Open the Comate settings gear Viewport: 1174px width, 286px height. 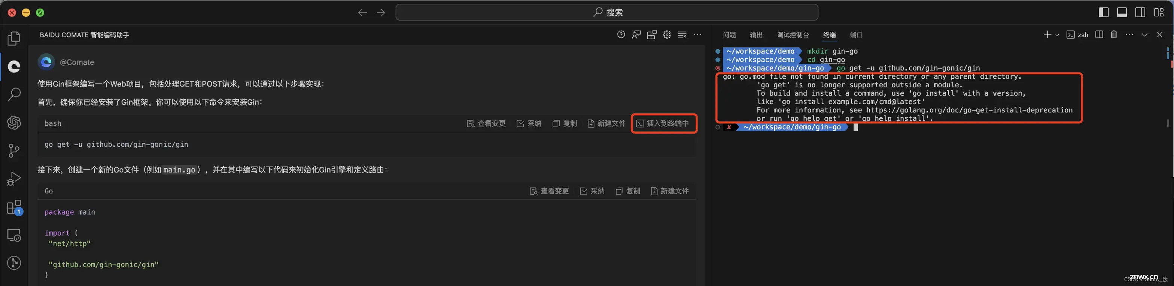click(667, 35)
